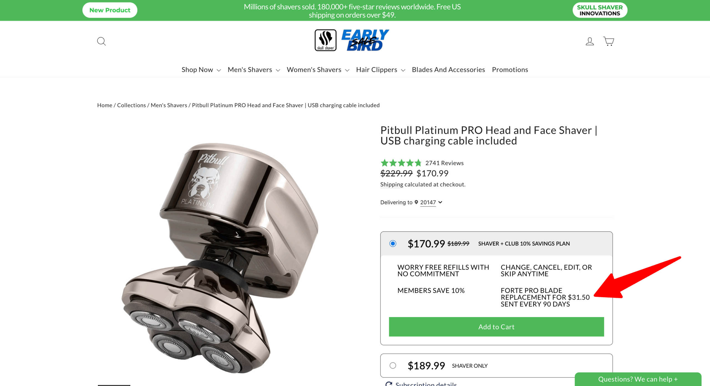The height and width of the screenshot is (386, 710).
Task: Open the account login icon
Action: point(590,41)
